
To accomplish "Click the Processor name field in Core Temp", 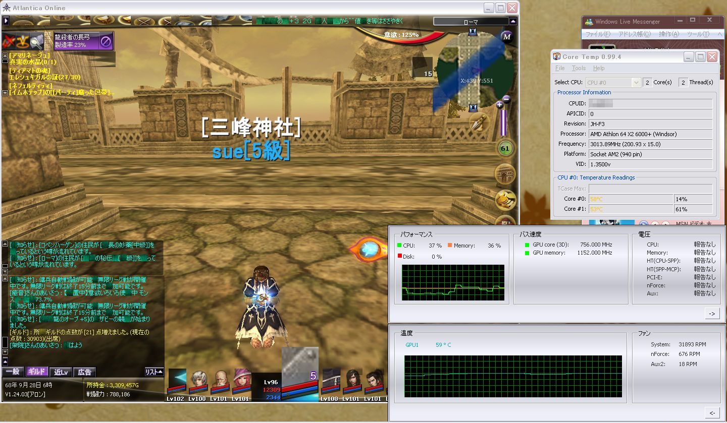I will (x=651, y=134).
